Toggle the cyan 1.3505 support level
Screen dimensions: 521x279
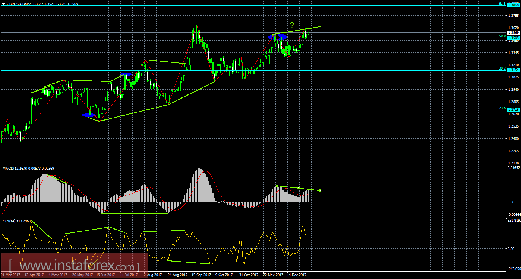pos(513,38)
